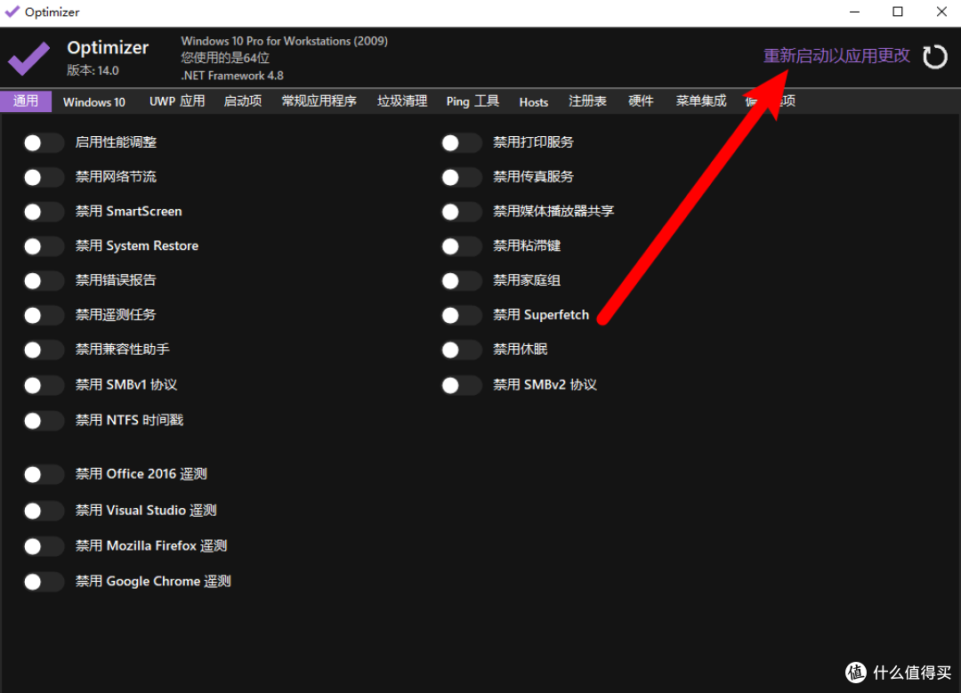Toggle 禁用家庭组 switch
Image resolution: width=961 pixels, height=693 pixels.
(462, 280)
